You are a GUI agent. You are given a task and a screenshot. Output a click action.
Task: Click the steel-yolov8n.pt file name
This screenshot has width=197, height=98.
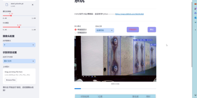pos(17,4)
